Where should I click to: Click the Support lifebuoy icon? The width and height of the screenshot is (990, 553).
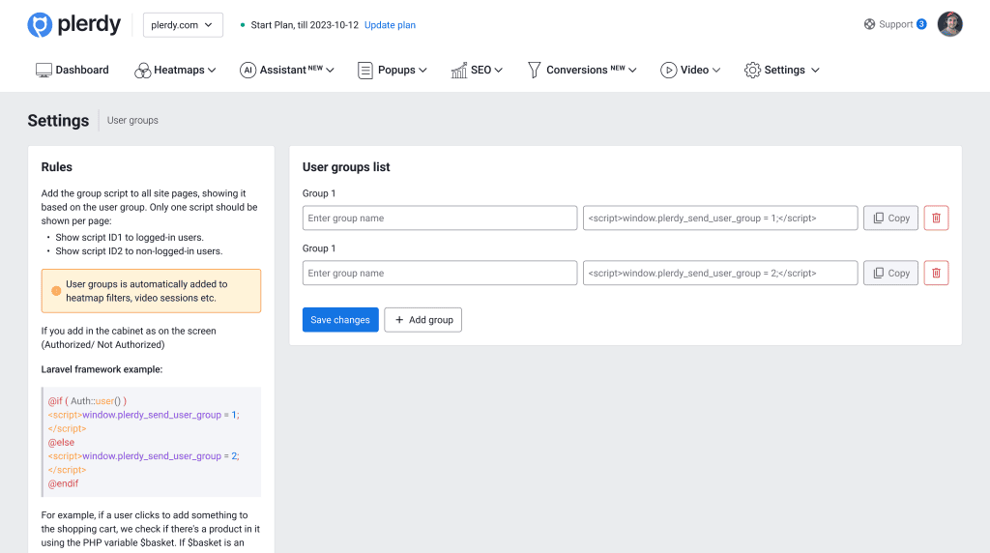[869, 24]
